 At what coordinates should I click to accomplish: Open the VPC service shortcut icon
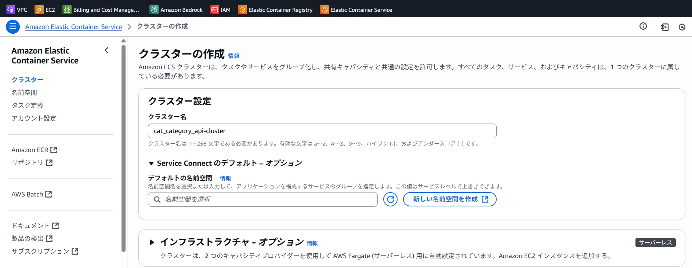10,10
